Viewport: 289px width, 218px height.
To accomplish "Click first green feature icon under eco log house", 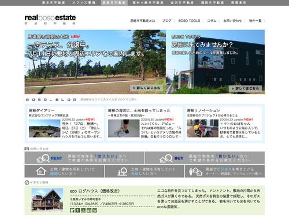I will tap(72, 210).
